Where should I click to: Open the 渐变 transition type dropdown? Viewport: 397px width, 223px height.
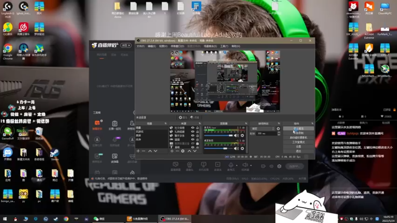[263, 129]
